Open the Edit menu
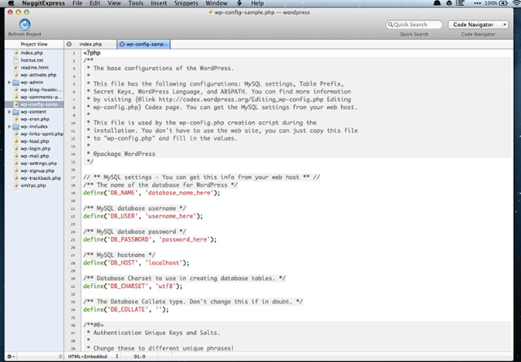521x362 pixels. point(94,3)
